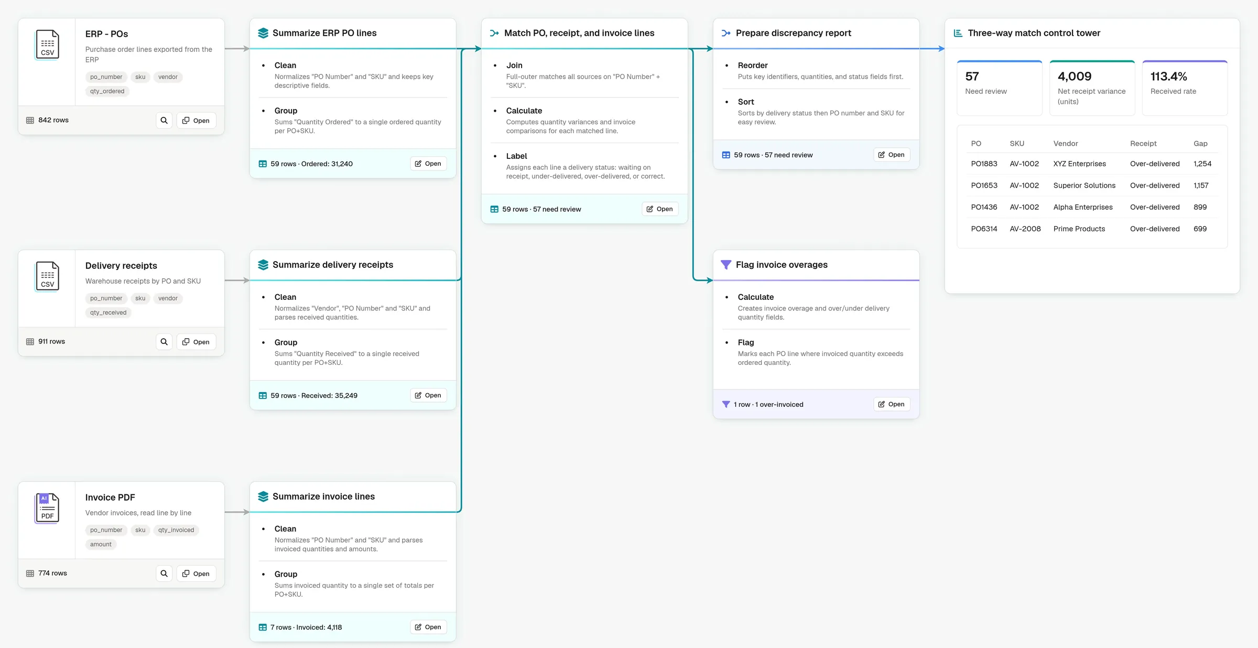Open the Delivery receipts source
This screenshot has width=1258, height=648.
(196, 342)
